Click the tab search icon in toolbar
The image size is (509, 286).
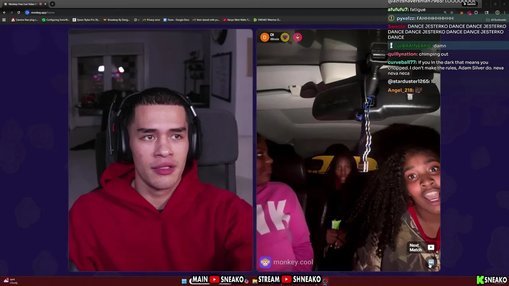pyautogui.click(x=487, y=12)
